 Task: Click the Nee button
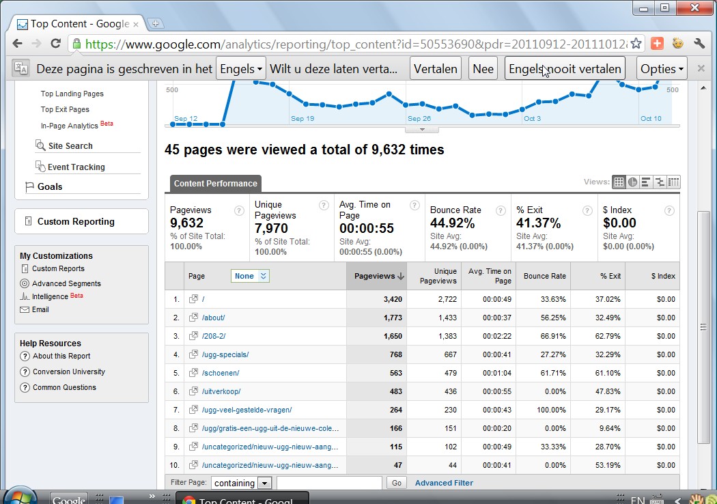click(483, 68)
